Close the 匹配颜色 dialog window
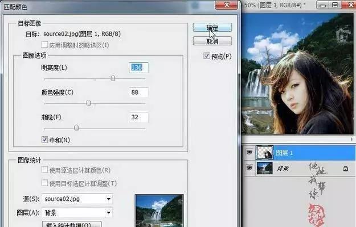 (x=227, y=5)
